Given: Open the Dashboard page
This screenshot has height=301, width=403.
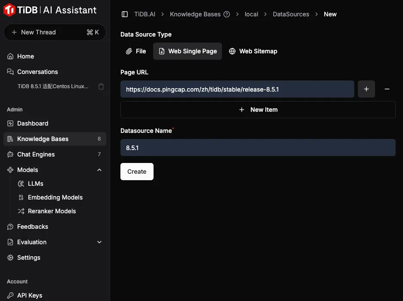Looking at the screenshot, I should 32,123.
